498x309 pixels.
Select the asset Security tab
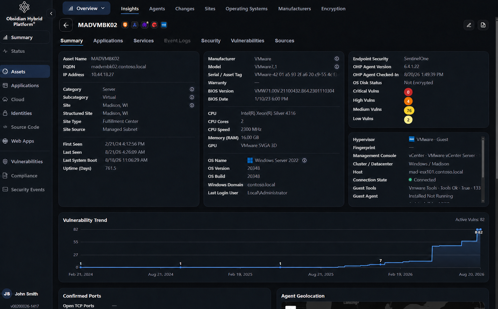(x=211, y=41)
